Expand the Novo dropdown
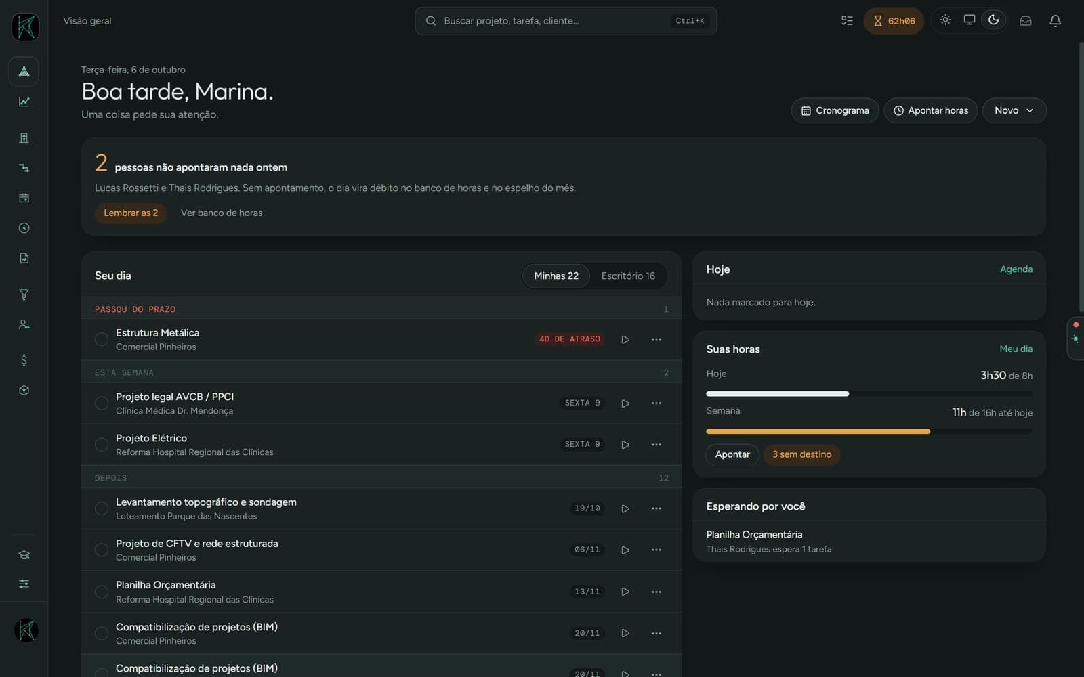 1014,110
